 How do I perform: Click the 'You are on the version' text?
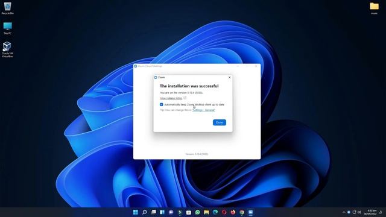(x=181, y=93)
